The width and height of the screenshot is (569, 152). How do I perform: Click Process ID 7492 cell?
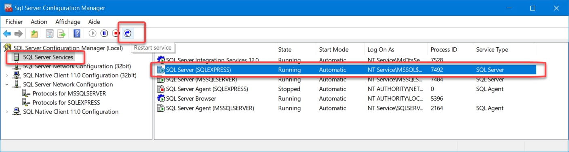(437, 70)
